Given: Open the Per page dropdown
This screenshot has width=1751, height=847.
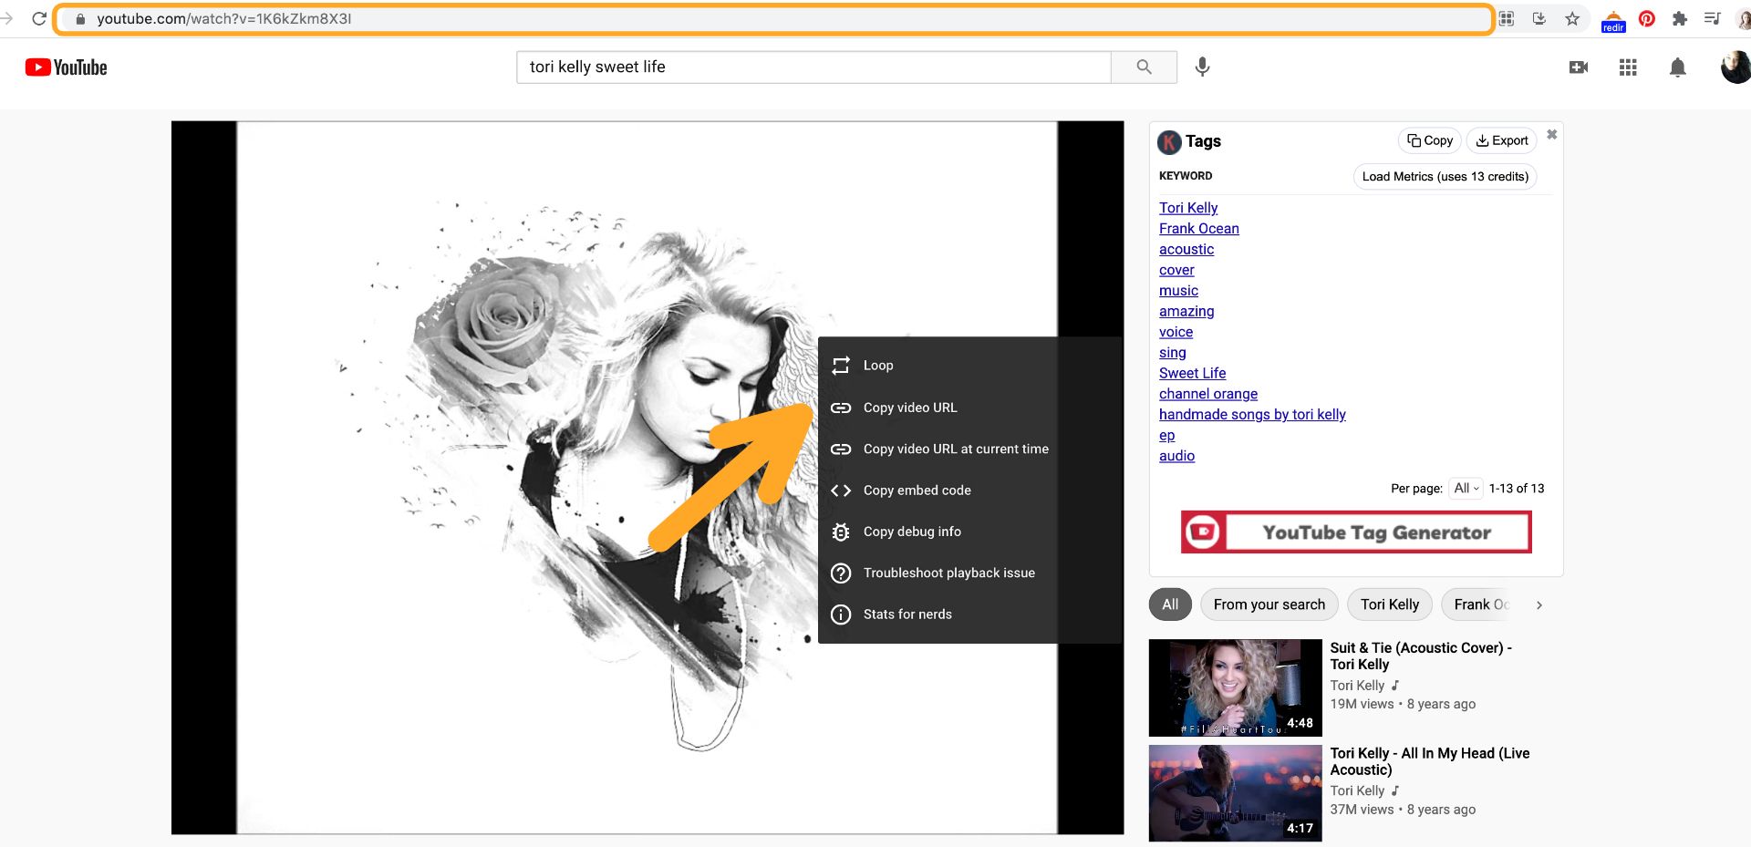Looking at the screenshot, I should 1466,489.
